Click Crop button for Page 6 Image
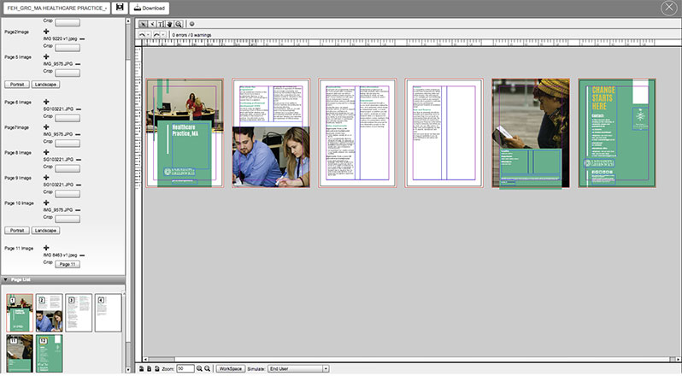 click(68, 118)
